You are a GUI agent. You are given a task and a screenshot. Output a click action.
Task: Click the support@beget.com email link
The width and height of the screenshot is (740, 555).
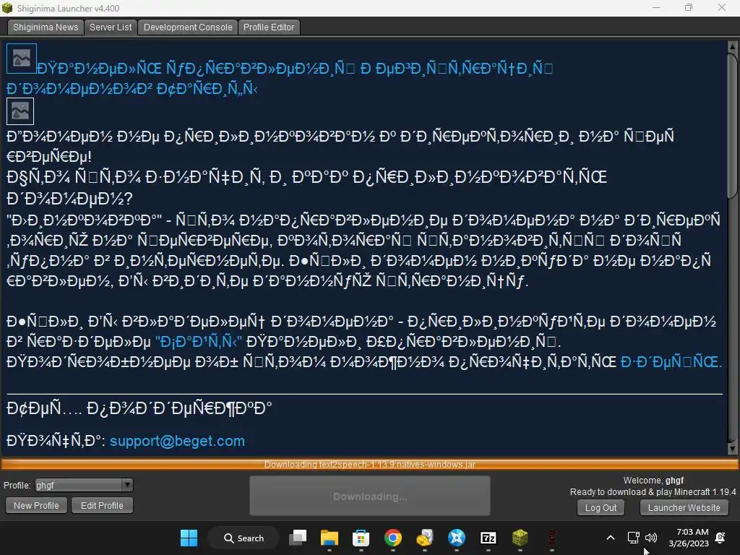(178, 441)
